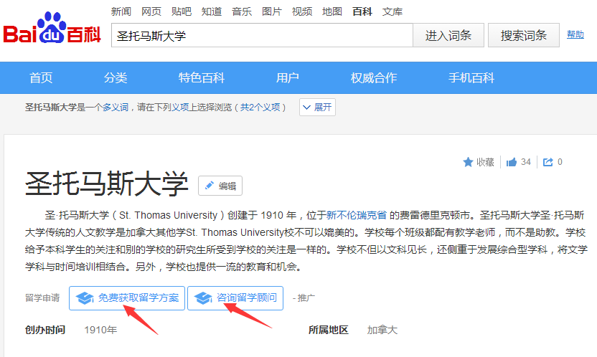
Task: Open the 文库 link in top navigation
Action: 392,11
